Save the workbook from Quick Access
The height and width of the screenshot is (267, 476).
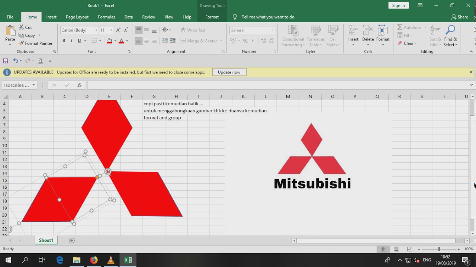[x=6, y=61]
